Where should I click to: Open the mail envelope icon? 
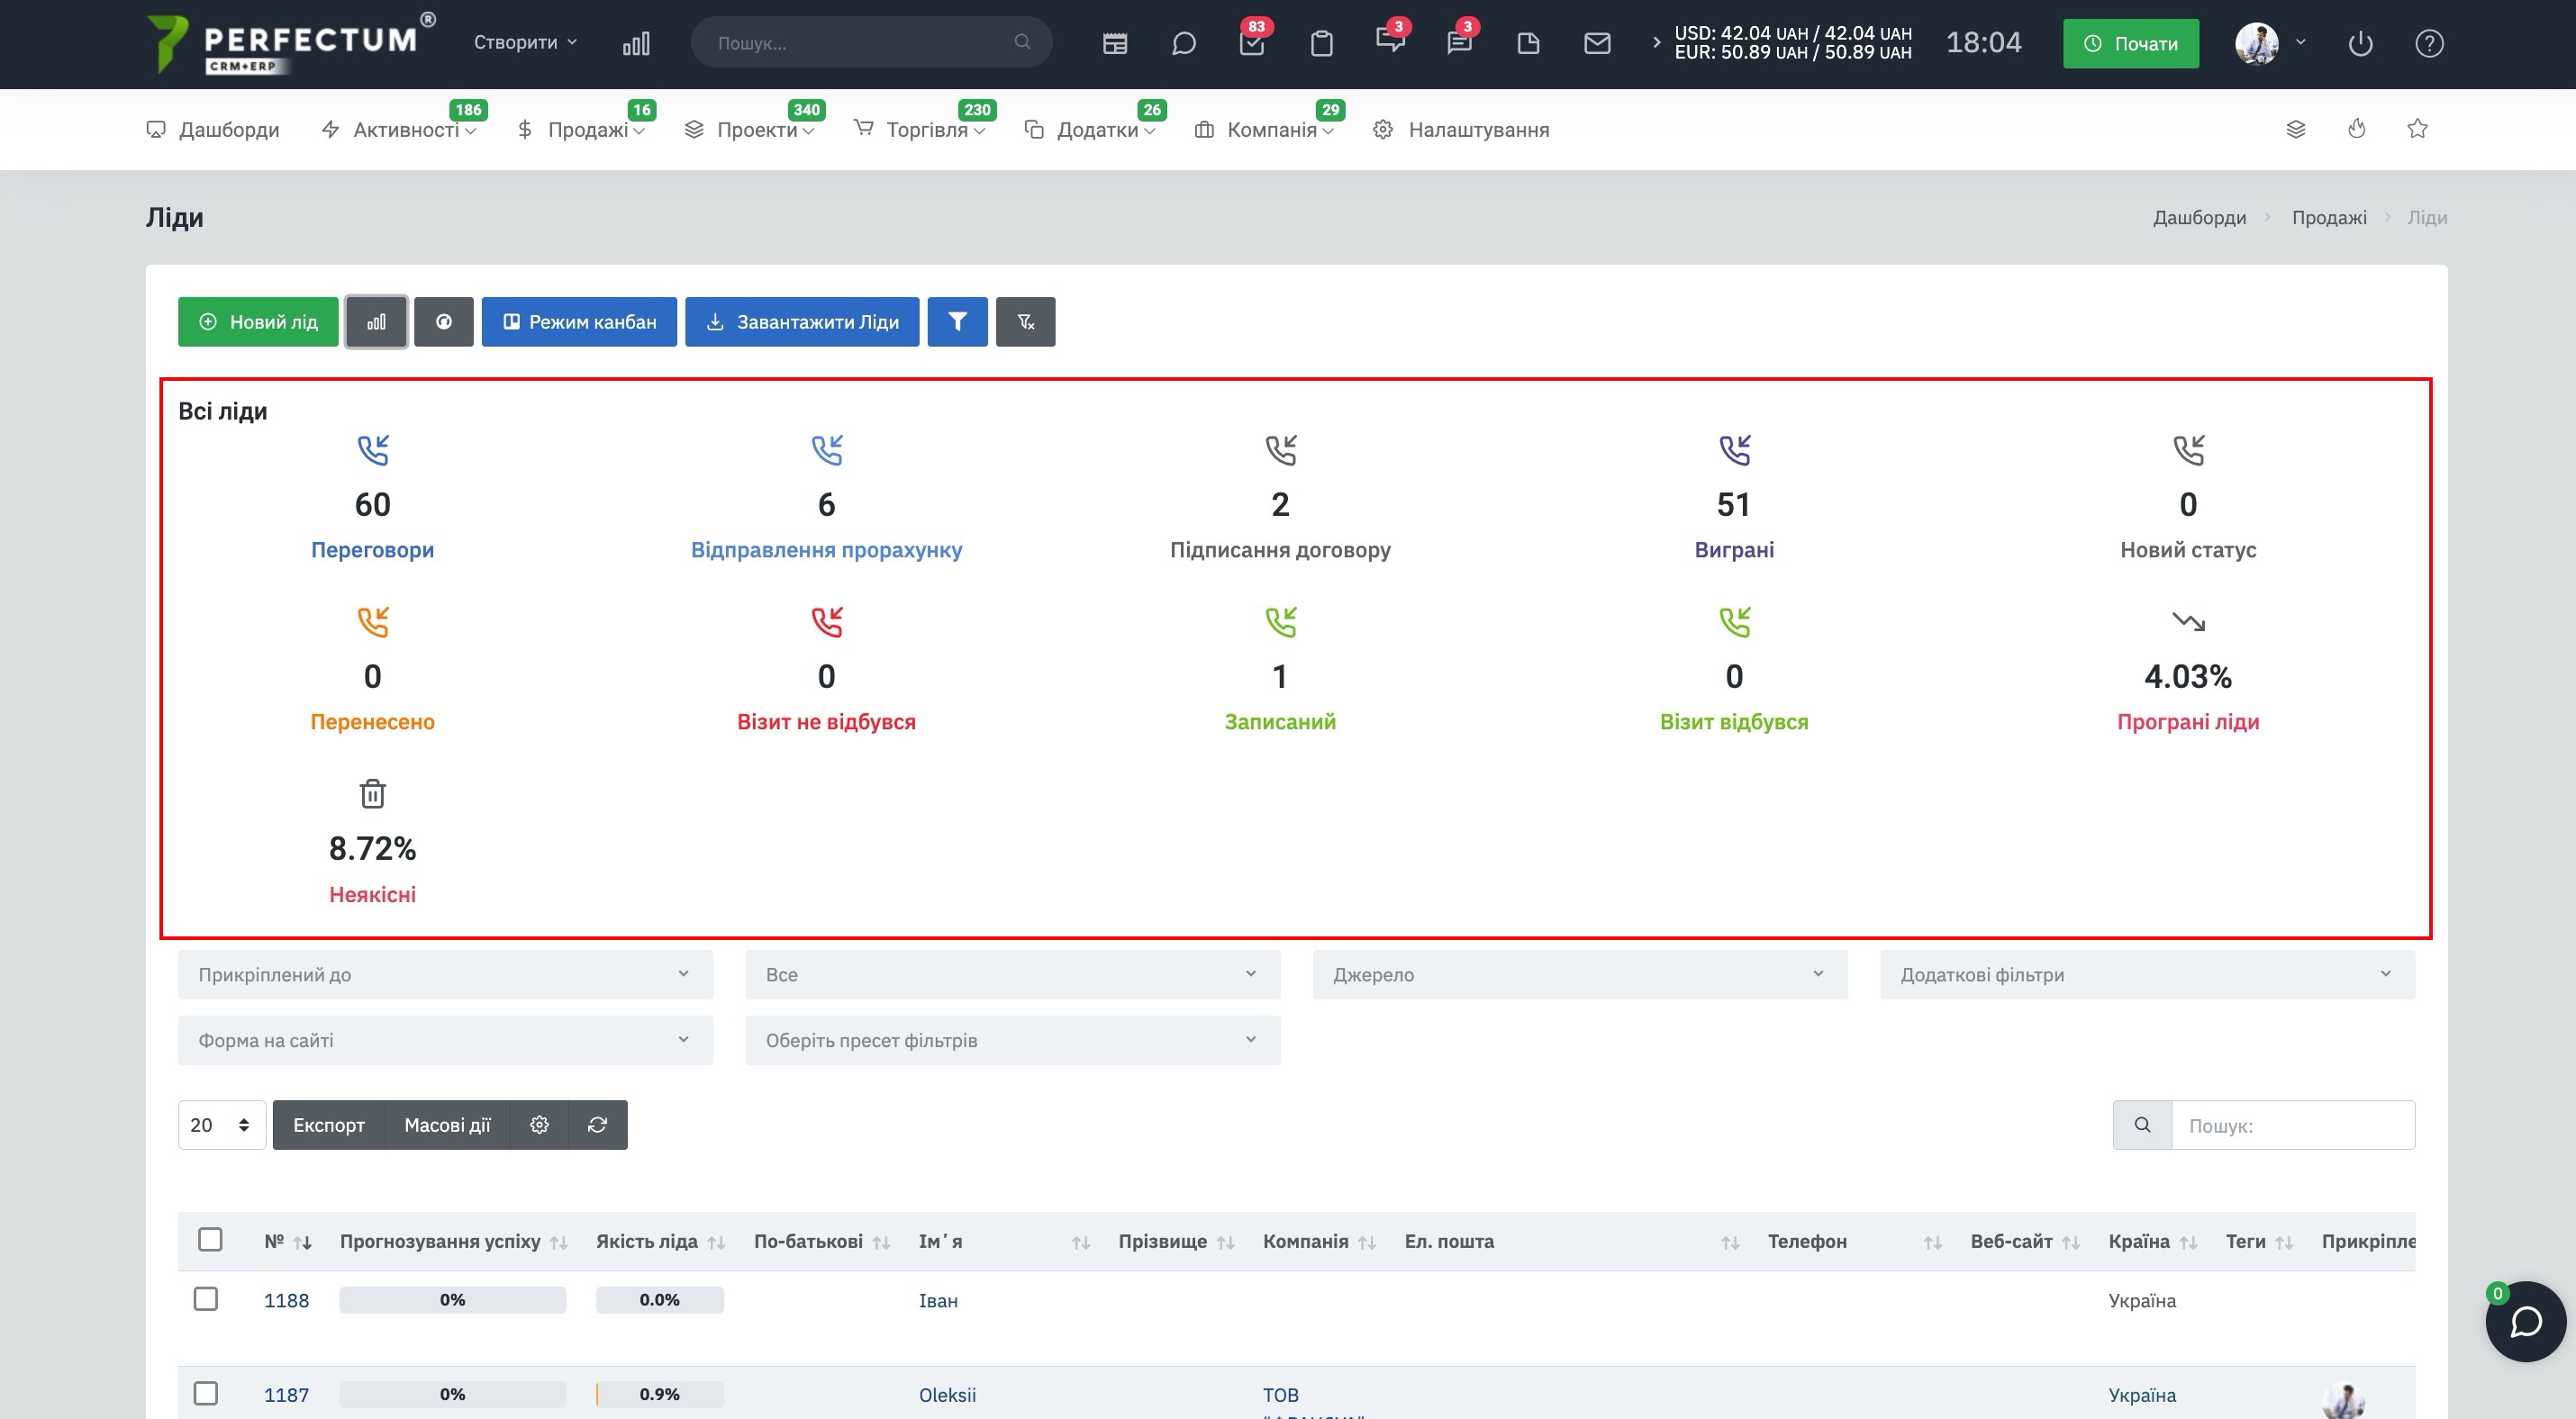coord(1597,43)
